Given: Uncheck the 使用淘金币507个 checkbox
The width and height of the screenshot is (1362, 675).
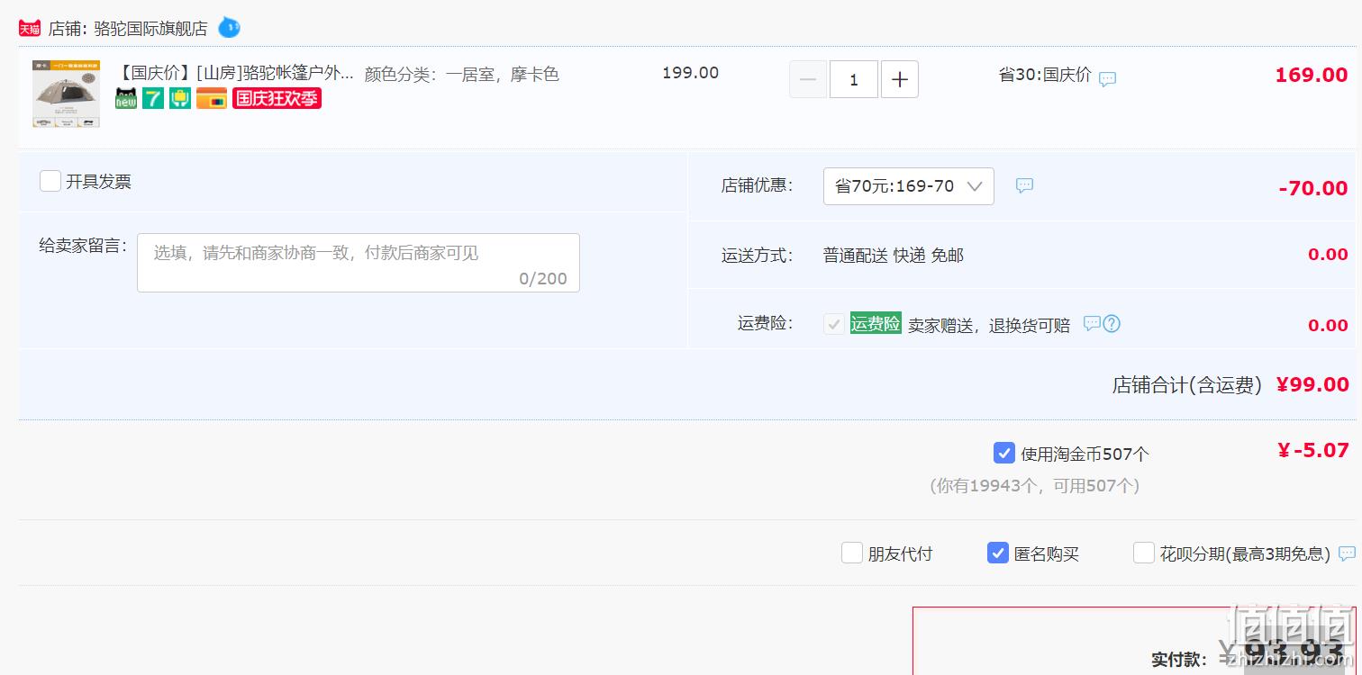Looking at the screenshot, I should click(x=1003, y=453).
